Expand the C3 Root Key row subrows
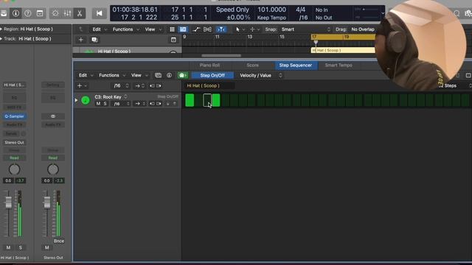472x265 pixels. point(76,100)
